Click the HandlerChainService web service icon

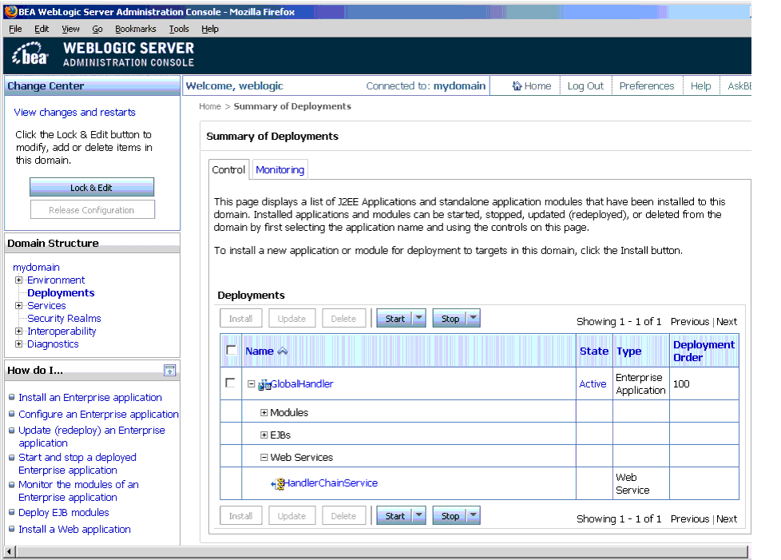pyautogui.click(x=277, y=484)
